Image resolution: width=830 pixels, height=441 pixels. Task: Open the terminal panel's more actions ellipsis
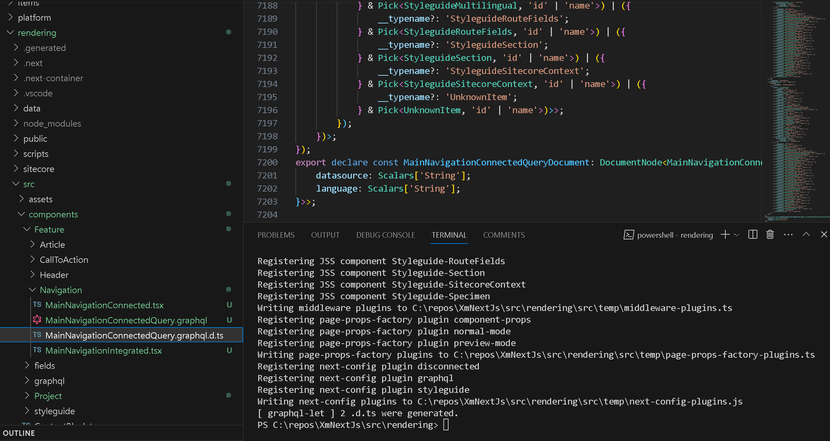coord(788,235)
